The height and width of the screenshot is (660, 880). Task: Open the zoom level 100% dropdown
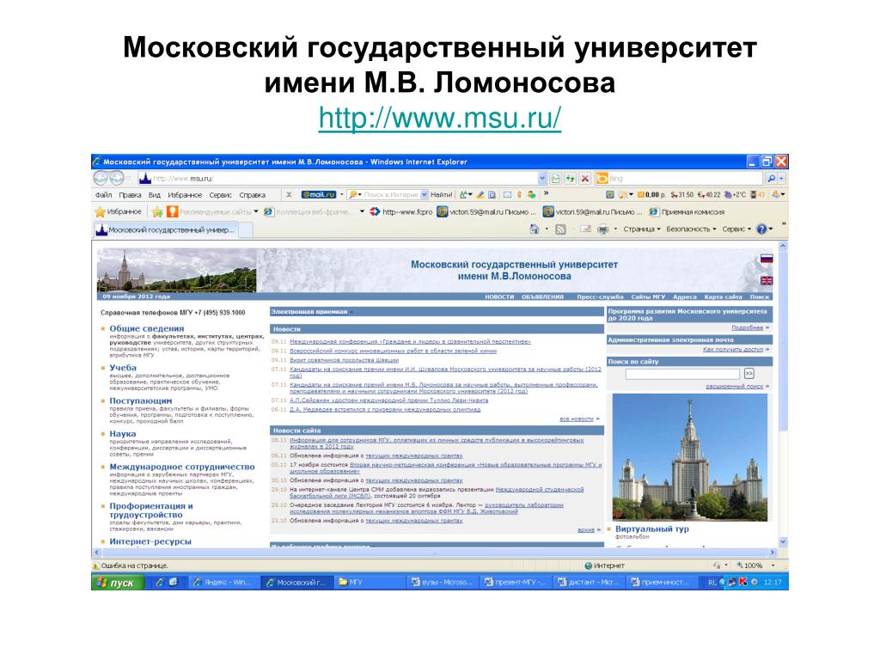[x=773, y=565]
